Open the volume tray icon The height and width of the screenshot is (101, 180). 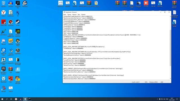pos(164,99)
